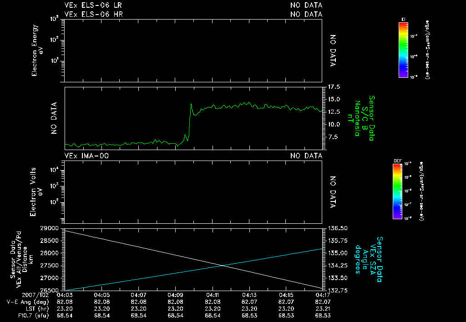
Task: Click the F10.7 value under 04:17
Action: [323, 316]
